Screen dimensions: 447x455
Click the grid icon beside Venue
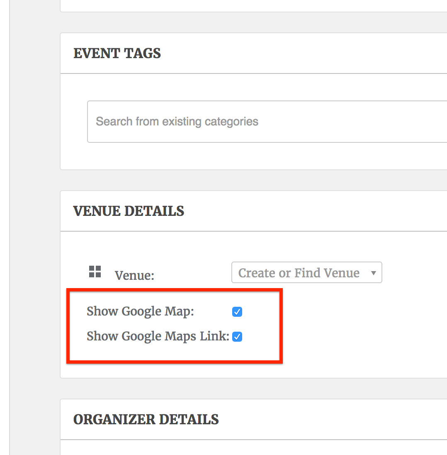(x=95, y=272)
